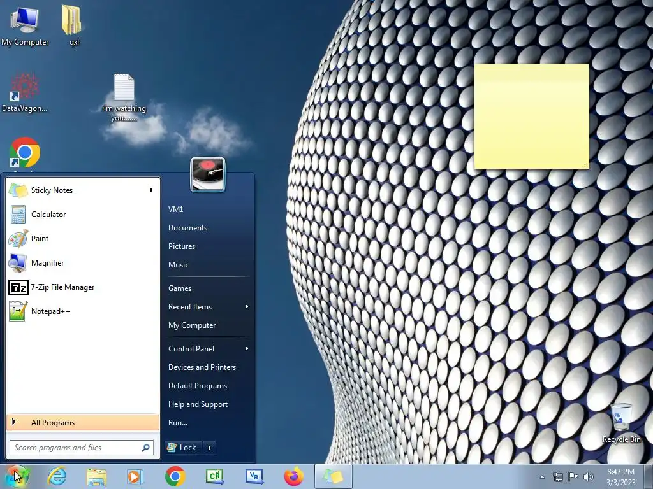The image size is (653, 489).
Task: Open the Action Center flag icon
Action: tap(573, 477)
